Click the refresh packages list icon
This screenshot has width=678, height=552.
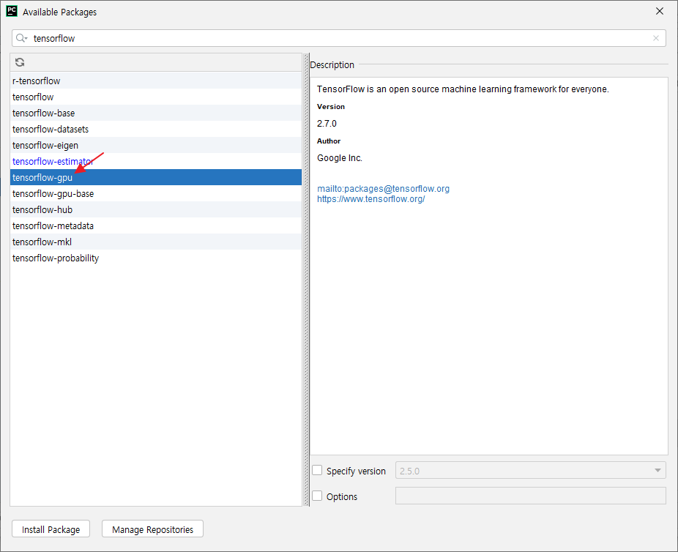20,62
